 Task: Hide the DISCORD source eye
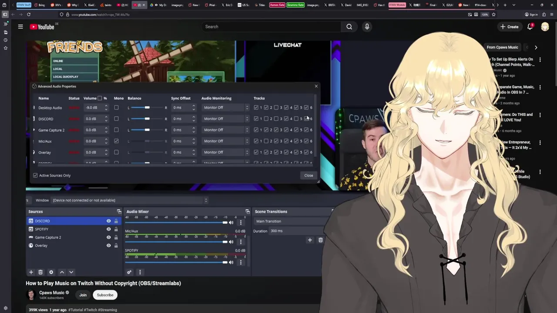[108, 221]
